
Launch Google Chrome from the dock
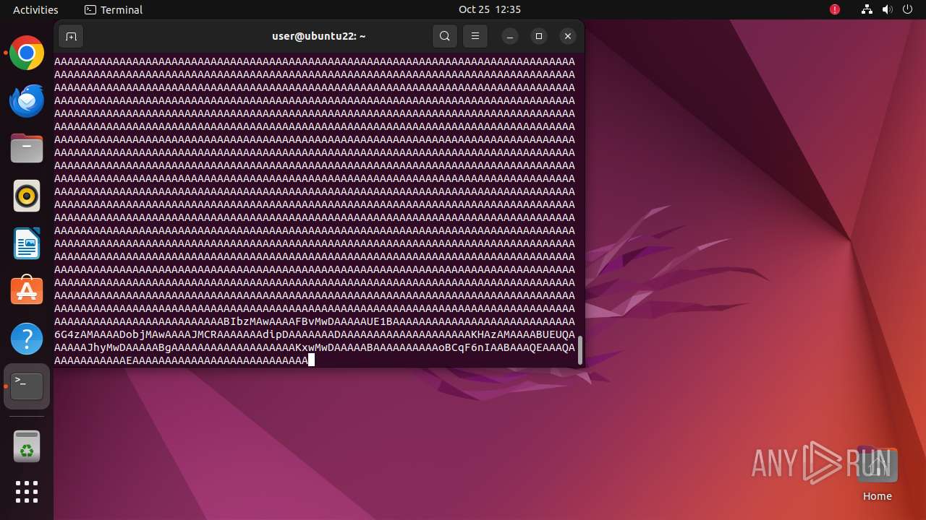click(27, 53)
